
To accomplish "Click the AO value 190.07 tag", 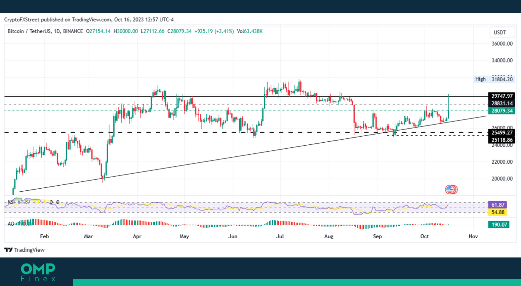I will 499,225.
